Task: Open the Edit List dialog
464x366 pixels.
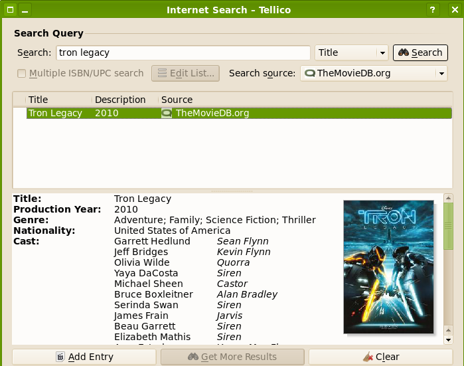Action: pos(186,73)
